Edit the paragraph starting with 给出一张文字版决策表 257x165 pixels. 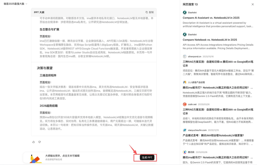[x=96, y=93]
